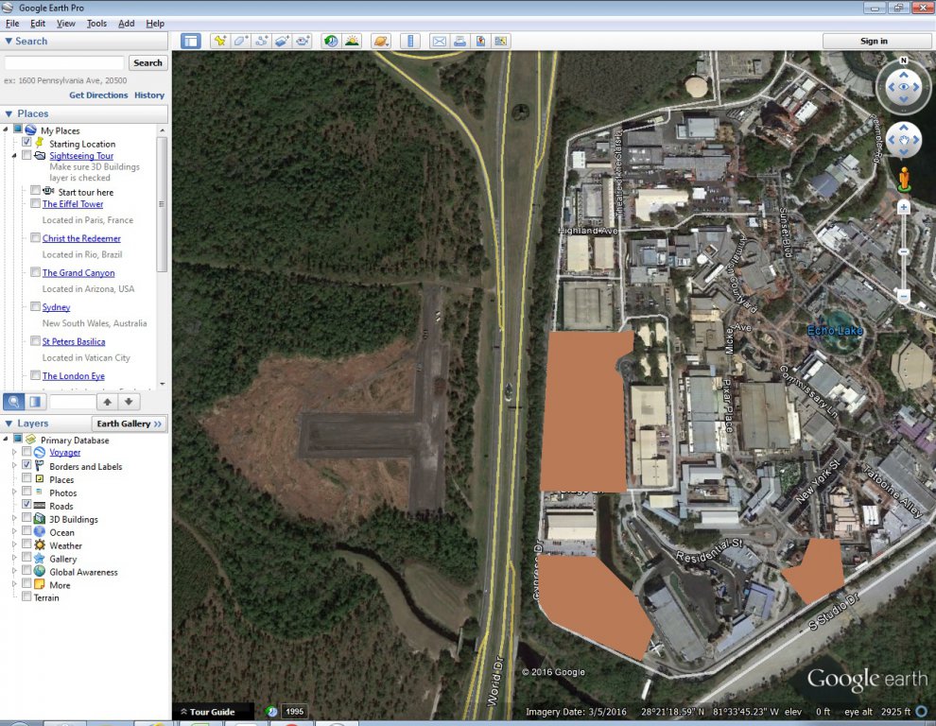Toggle the sidebar visibility toolbar icon
Image resolution: width=936 pixels, height=726 pixels.
tap(190, 42)
